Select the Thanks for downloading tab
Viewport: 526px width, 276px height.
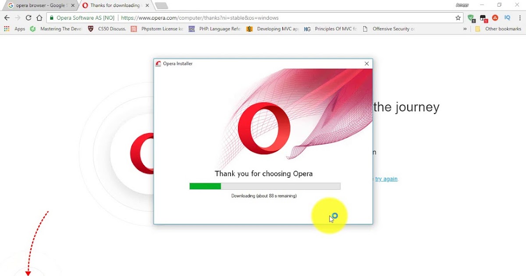[115, 5]
